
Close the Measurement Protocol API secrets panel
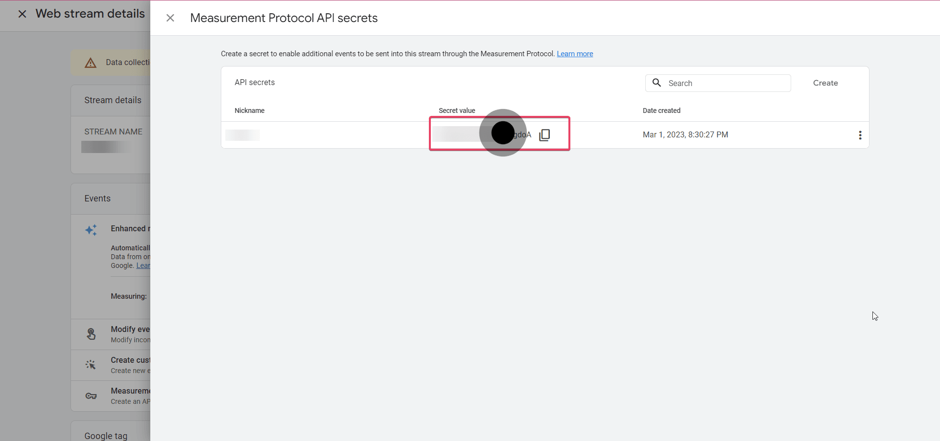170,18
